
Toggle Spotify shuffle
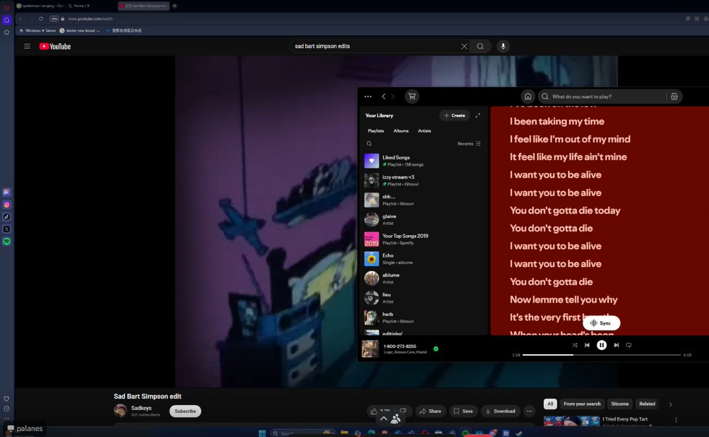coord(574,345)
